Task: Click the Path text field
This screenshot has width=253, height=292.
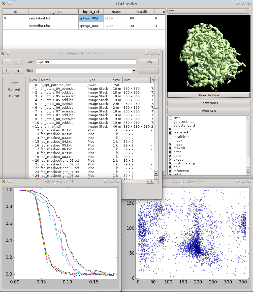Action: 86,62
